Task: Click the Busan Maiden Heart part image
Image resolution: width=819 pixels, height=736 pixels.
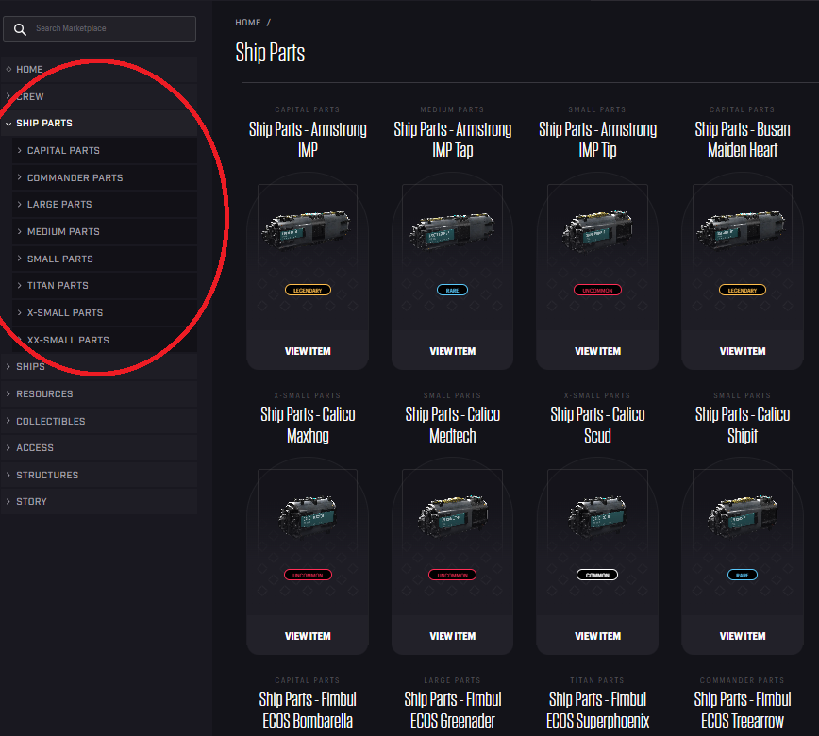Action: click(x=742, y=230)
